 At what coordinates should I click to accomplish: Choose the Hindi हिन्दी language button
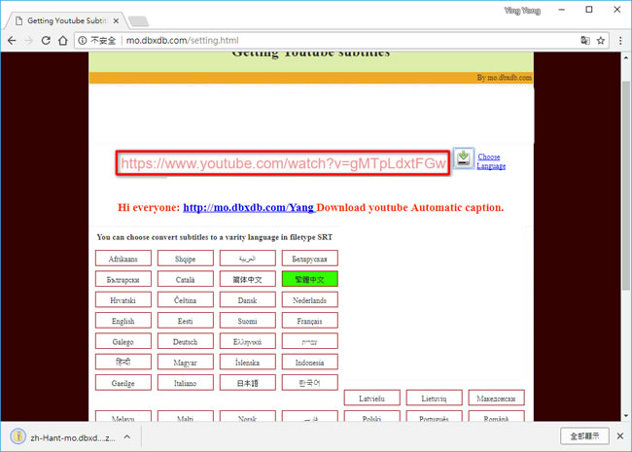pos(123,363)
